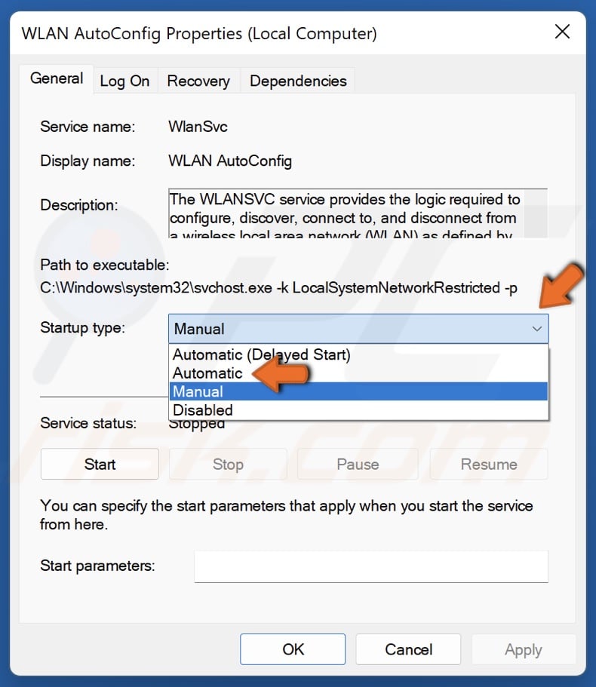
Task: Select the Manual startup option
Action: click(197, 391)
